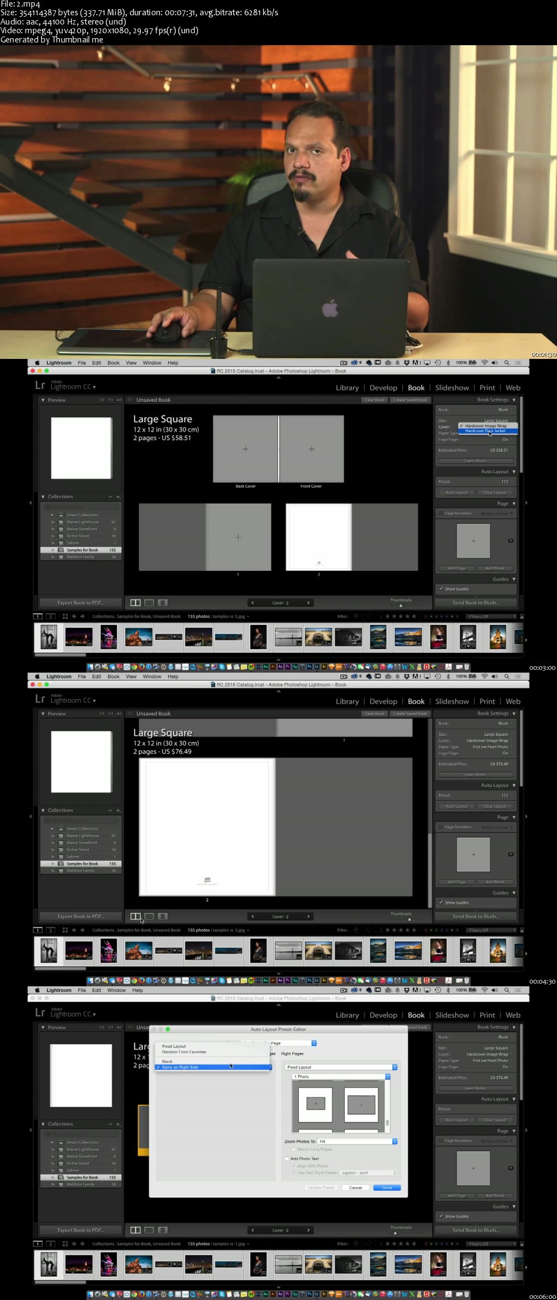Click Apple logo in 00:06:00 menu bar
The height and width of the screenshot is (1300, 557).
pyautogui.click(x=38, y=990)
